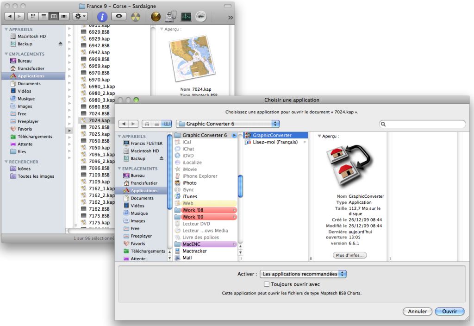Collapse APPAREILS section in dialog sidebar
Image resolution: width=474 pixels, height=326 pixels.
point(119,137)
